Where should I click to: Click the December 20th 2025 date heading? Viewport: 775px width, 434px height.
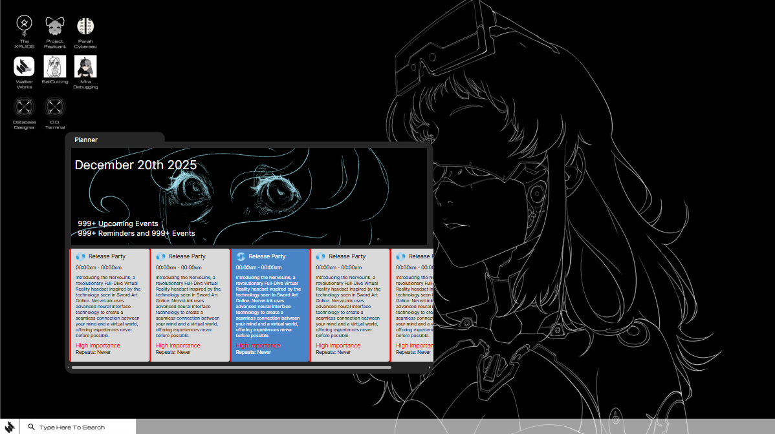[x=136, y=165]
